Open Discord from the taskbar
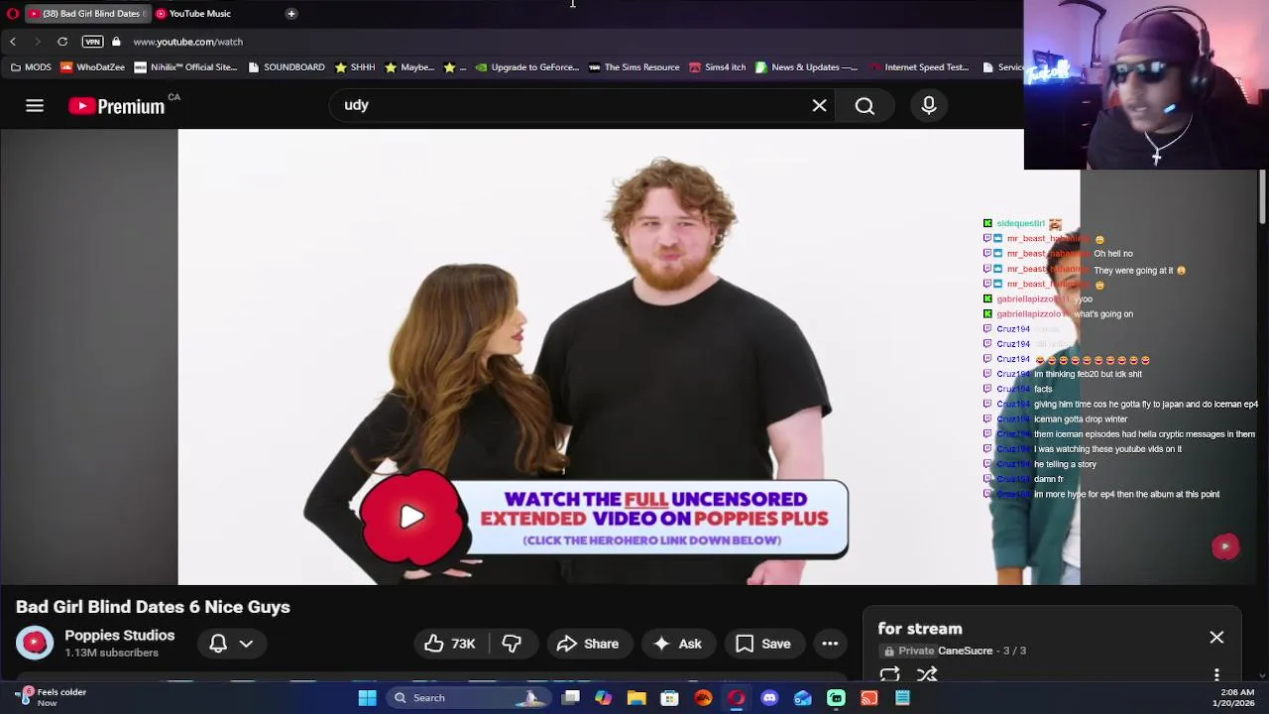The image size is (1269, 714). (x=769, y=698)
